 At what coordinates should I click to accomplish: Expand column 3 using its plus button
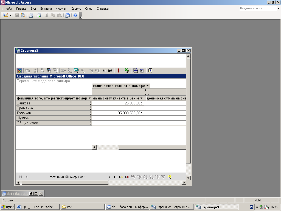point(145,95)
